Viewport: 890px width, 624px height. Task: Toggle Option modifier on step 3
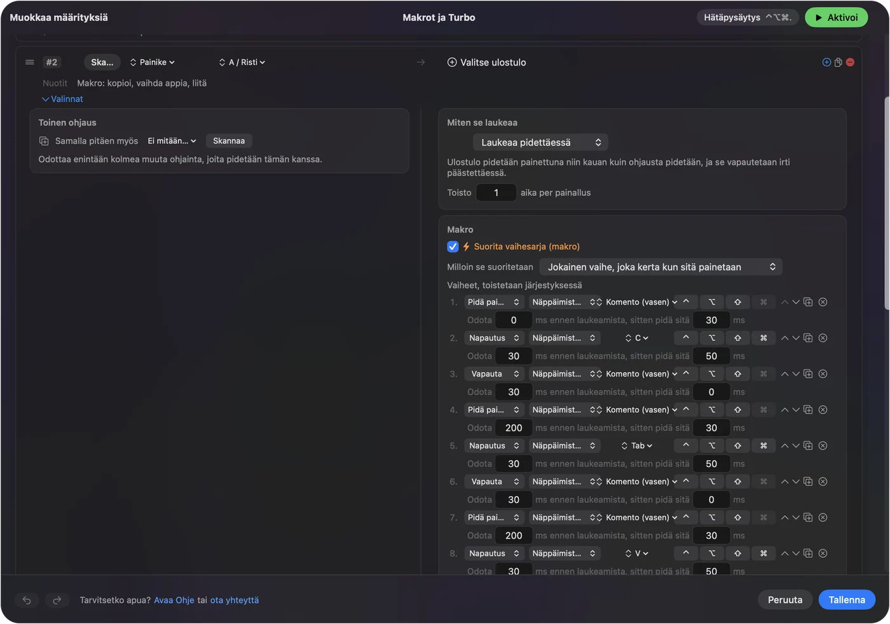coord(712,374)
